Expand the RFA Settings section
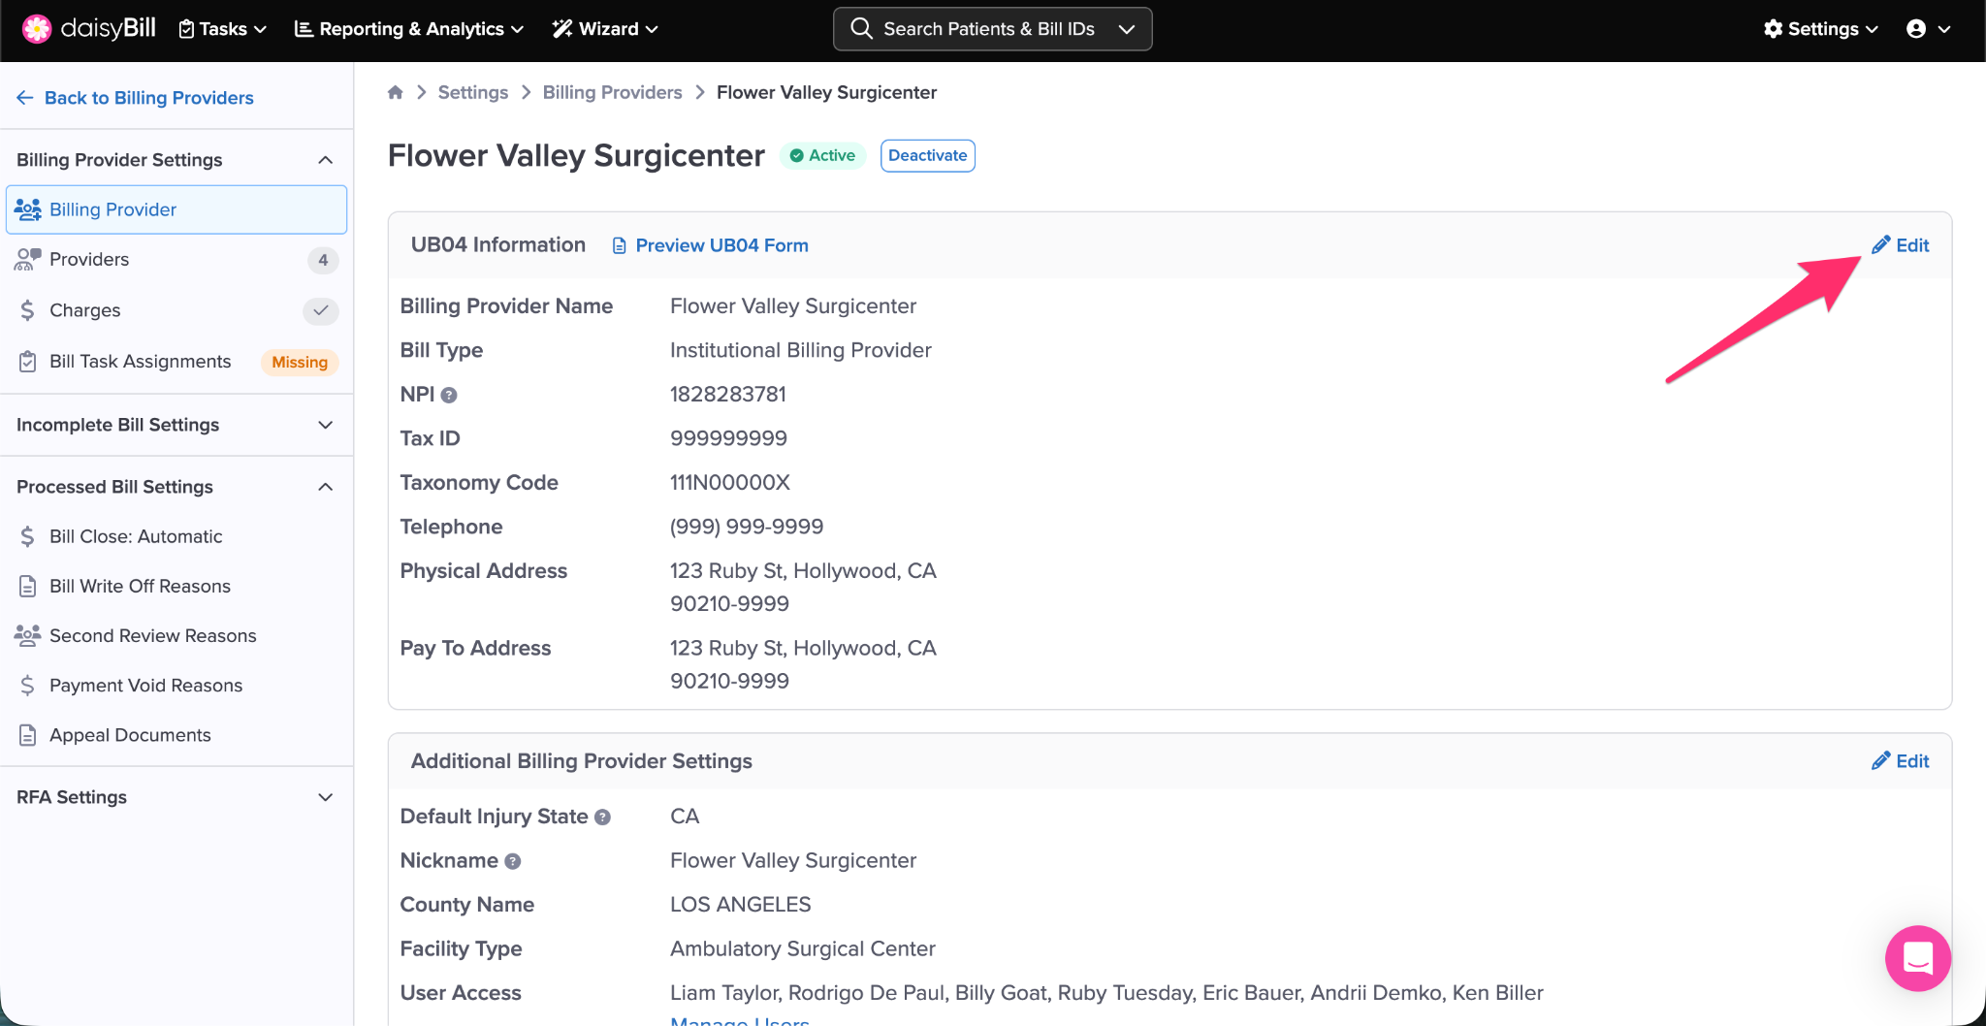This screenshot has width=1986, height=1026. click(x=326, y=797)
